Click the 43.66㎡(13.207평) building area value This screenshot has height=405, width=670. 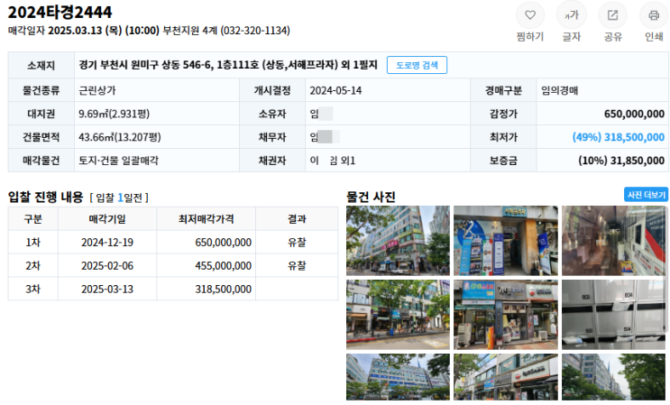click(120, 137)
